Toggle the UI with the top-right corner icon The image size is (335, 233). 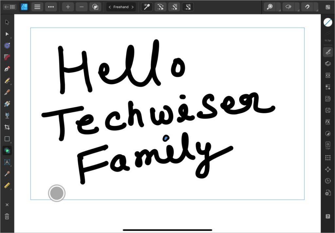(328, 7)
